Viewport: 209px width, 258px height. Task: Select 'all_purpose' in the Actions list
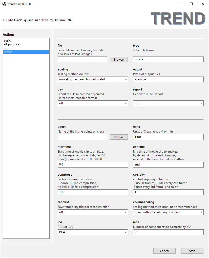click(x=11, y=44)
